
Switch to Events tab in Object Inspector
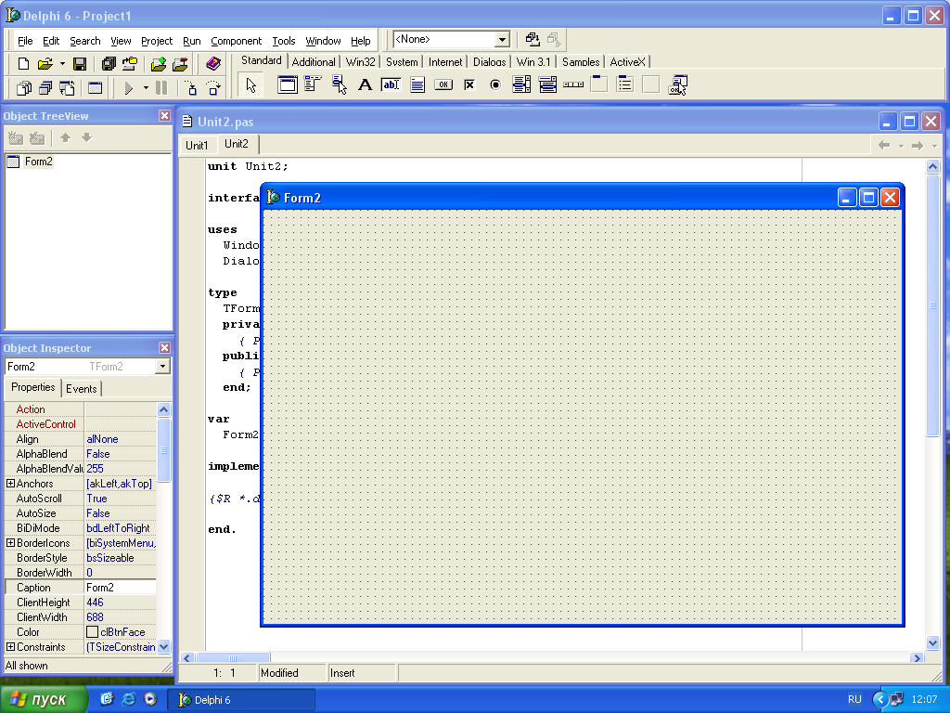tap(82, 389)
